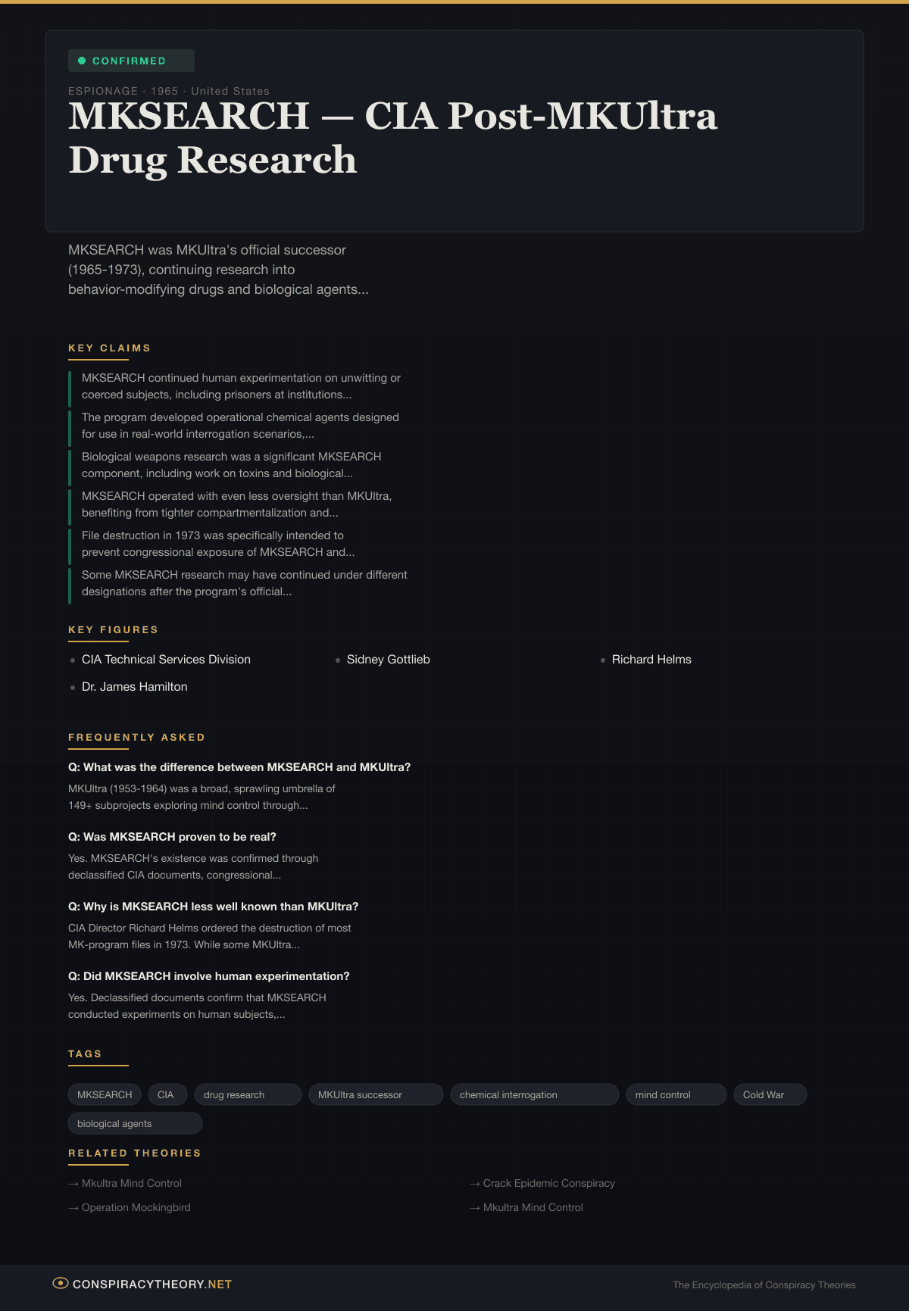Click the biological agents tag
Image resolution: width=909 pixels, height=1311 pixels.
135,1123
